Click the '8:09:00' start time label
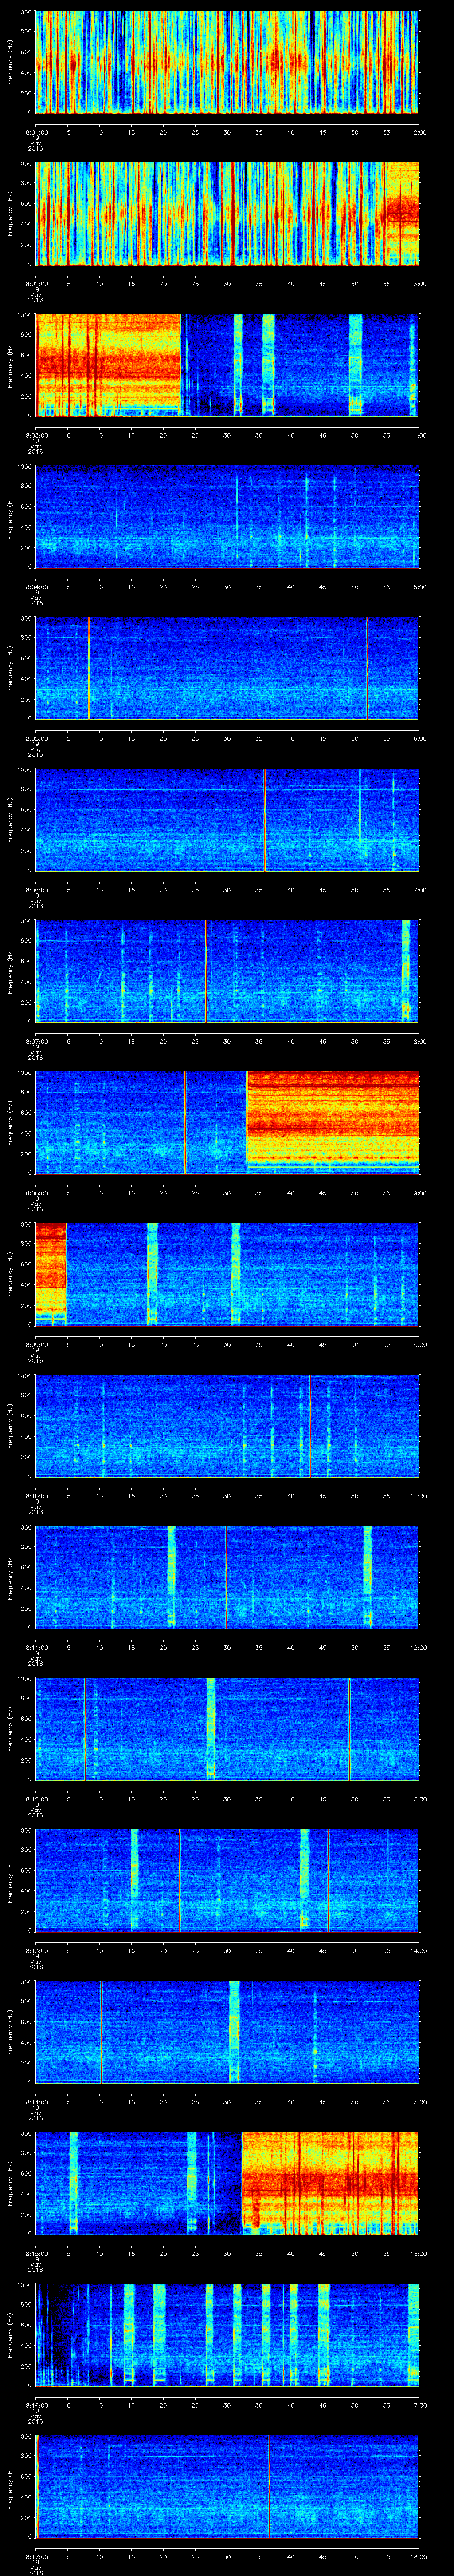Image resolution: width=454 pixels, height=2576 pixels. coord(36,1344)
